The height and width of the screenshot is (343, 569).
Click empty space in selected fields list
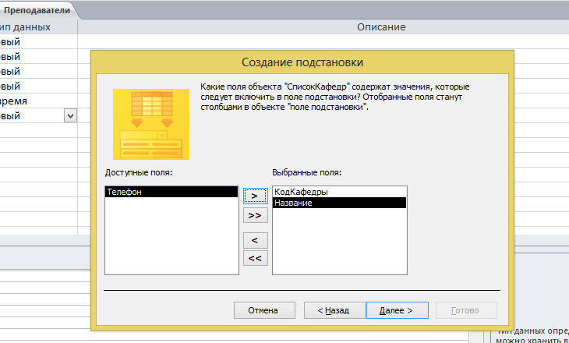(x=339, y=246)
